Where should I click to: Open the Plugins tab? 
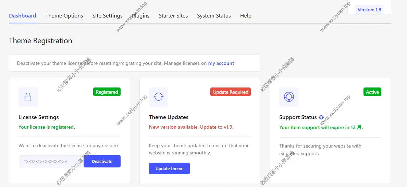click(x=140, y=16)
